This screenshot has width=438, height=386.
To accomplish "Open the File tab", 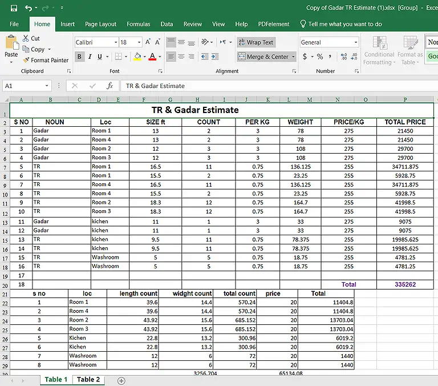I will [x=14, y=24].
